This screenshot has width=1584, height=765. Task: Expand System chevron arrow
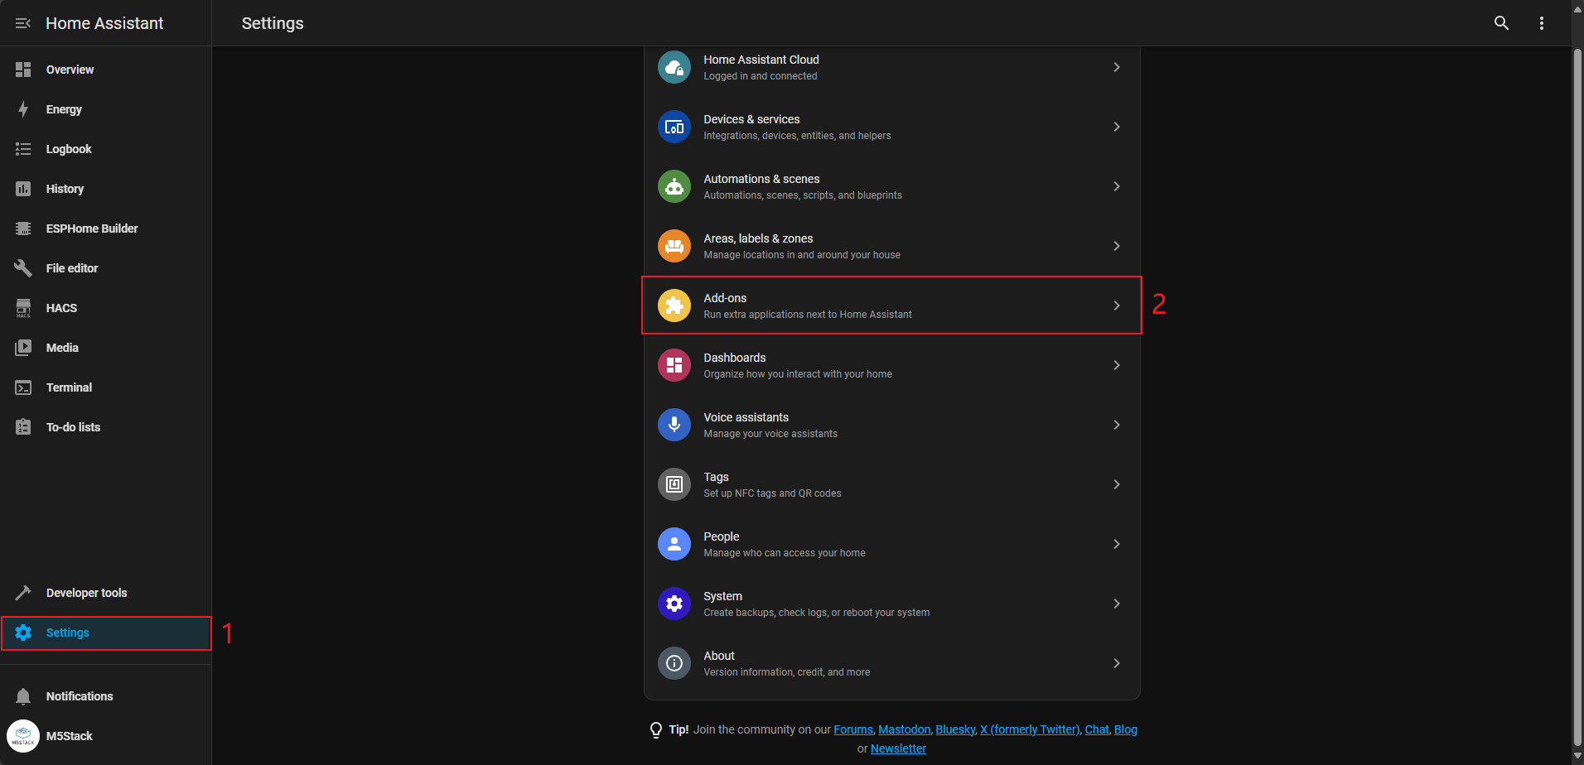point(1117,604)
